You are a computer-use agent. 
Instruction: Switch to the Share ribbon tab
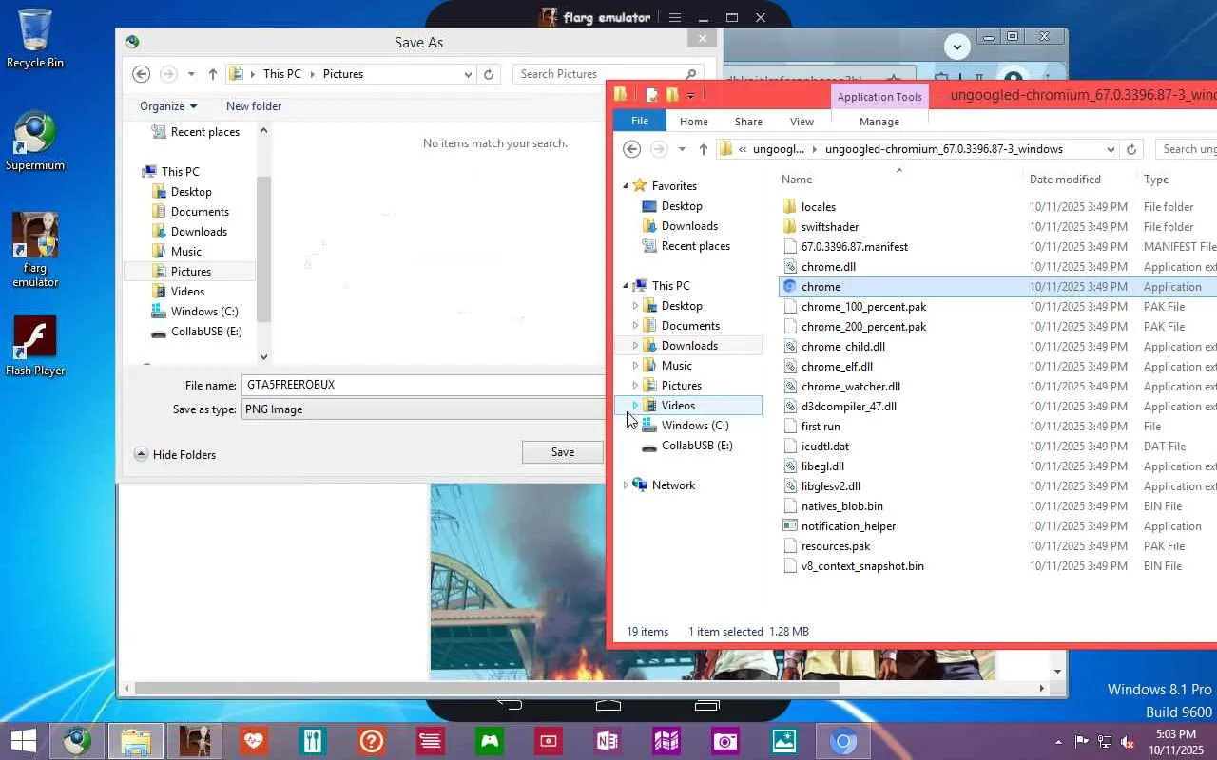(748, 122)
